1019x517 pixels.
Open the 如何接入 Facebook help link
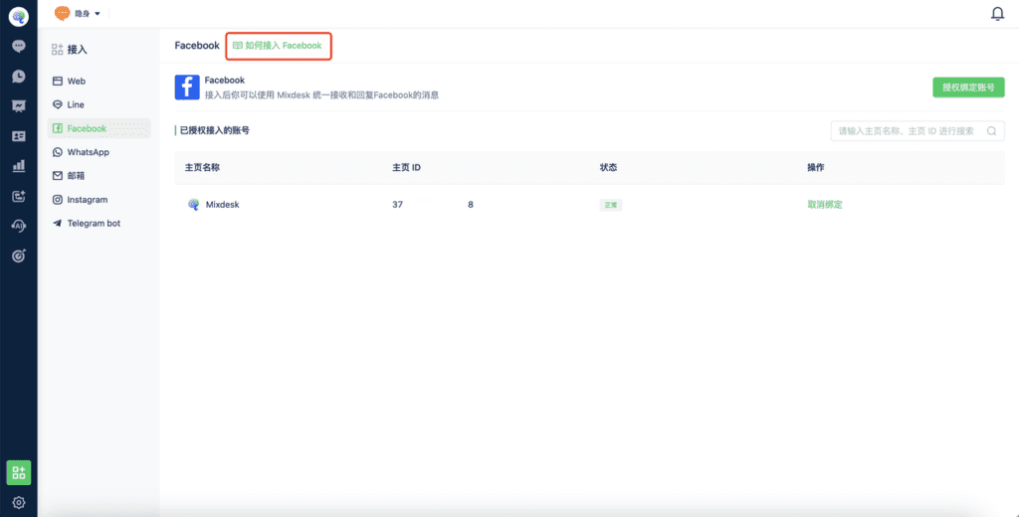pos(278,46)
